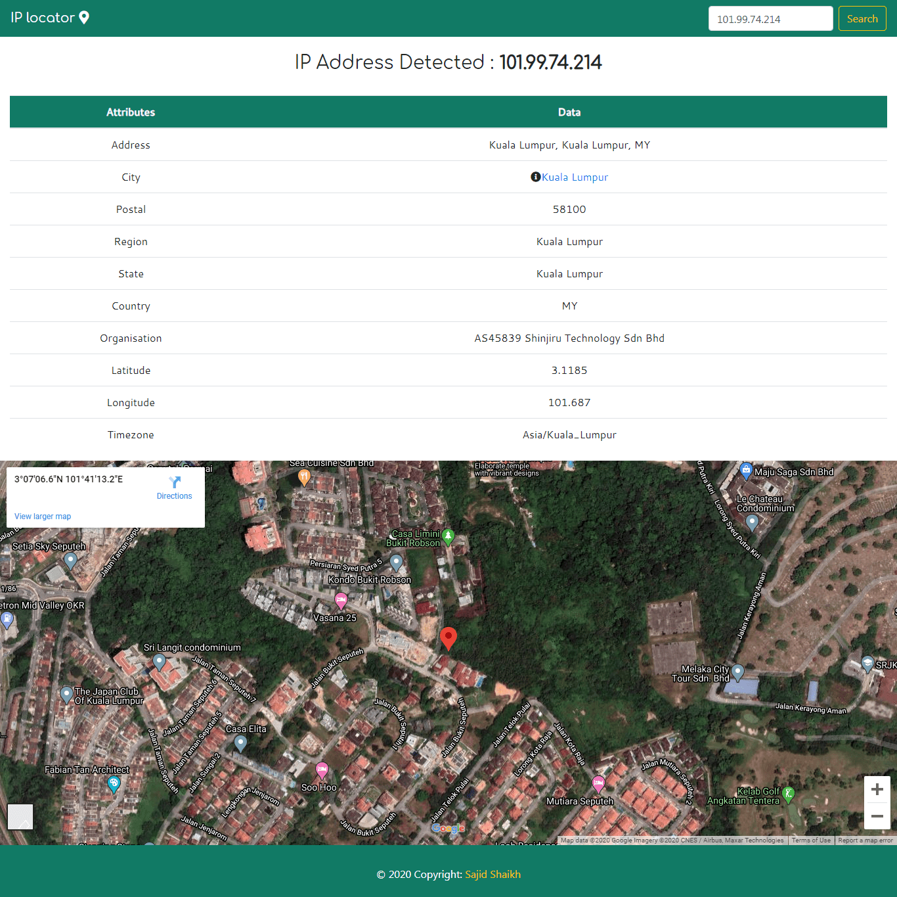Click the info icon beside Kuala Lumpur
Image resolution: width=897 pixels, height=897 pixels.
pos(535,177)
